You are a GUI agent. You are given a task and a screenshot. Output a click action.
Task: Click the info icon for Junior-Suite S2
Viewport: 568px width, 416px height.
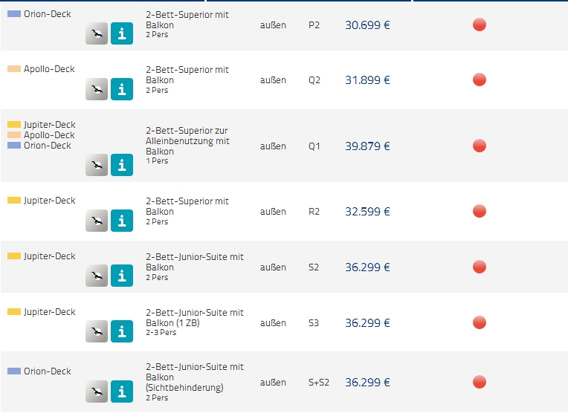(x=122, y=276)
